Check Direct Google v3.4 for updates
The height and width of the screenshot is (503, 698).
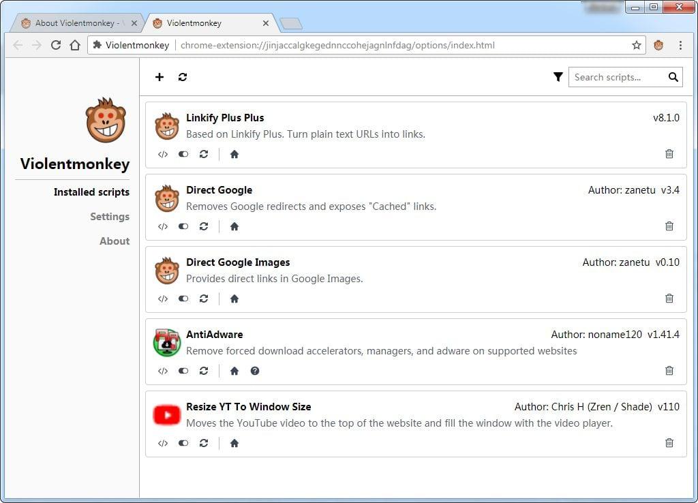pos(204,226)
